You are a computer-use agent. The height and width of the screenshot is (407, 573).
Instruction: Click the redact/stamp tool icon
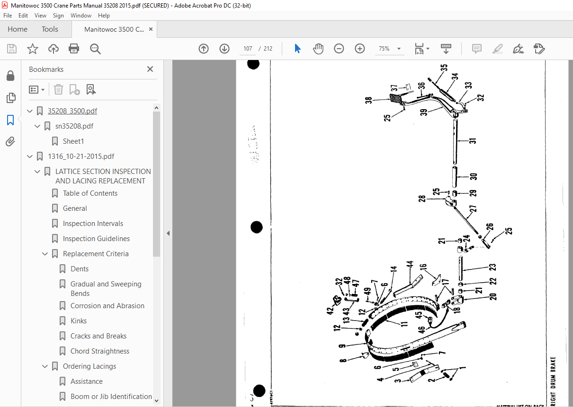click(x=539, y=49)
